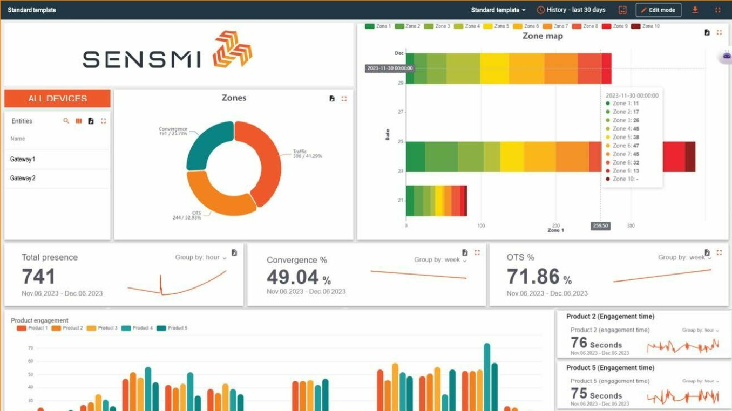Export data from the Zones donut widget
The image size is (732, 411).
[x=332, y=99]
